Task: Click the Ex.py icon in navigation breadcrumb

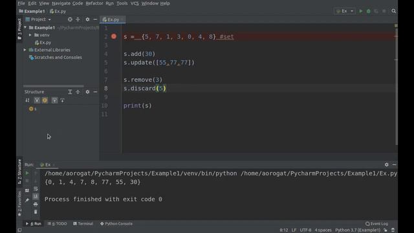Action: pos(52,12)
